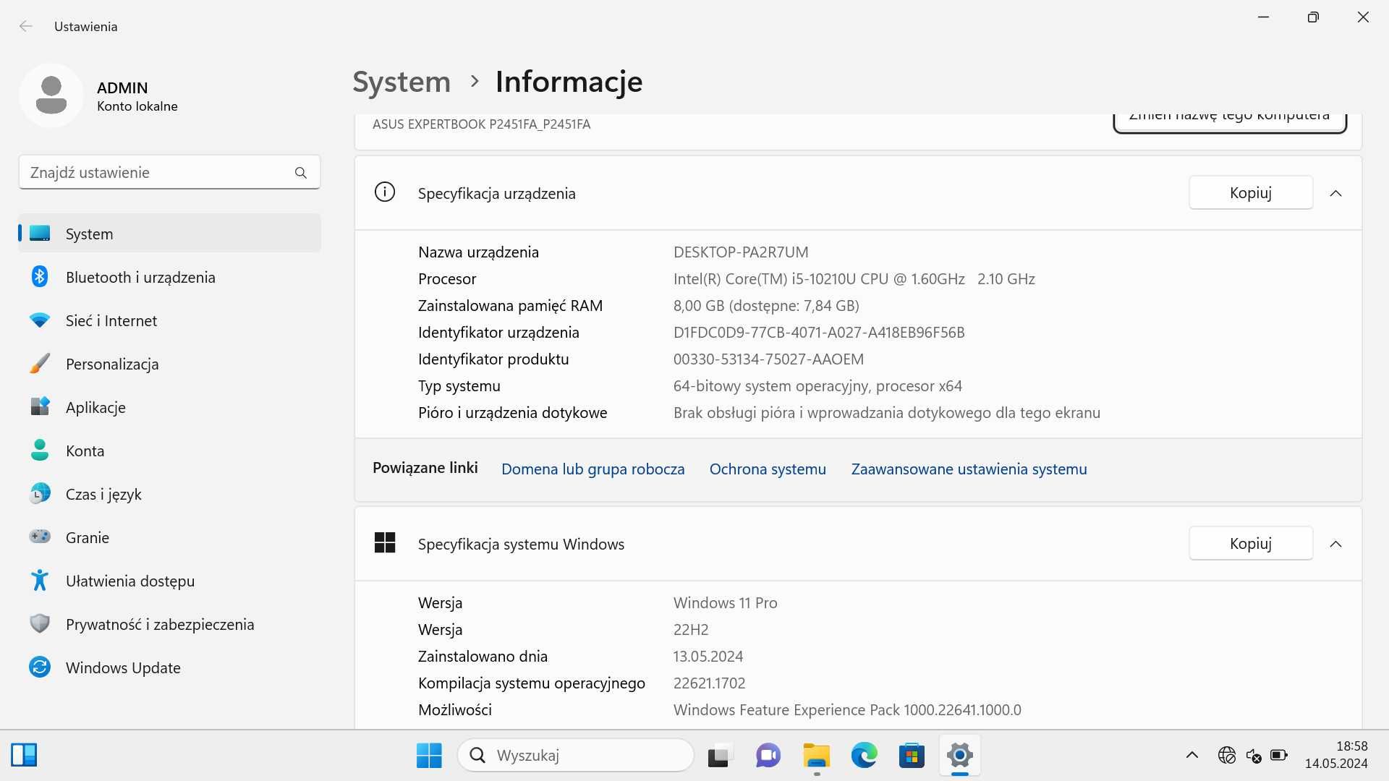Select the 22H2 version value
The height and width of the screenshot is (781, 1389).
click(x=691, y=630)
